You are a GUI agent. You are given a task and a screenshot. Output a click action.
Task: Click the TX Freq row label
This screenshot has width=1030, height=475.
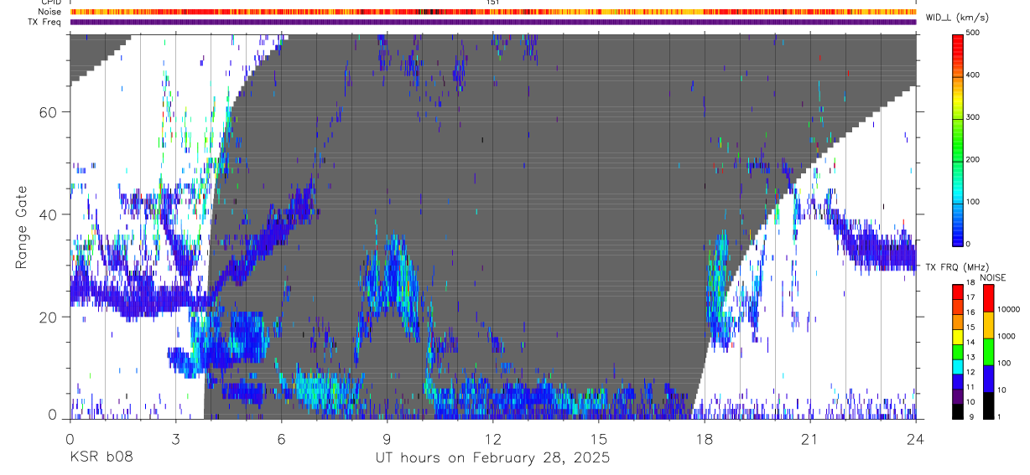(x=45, y=22)
